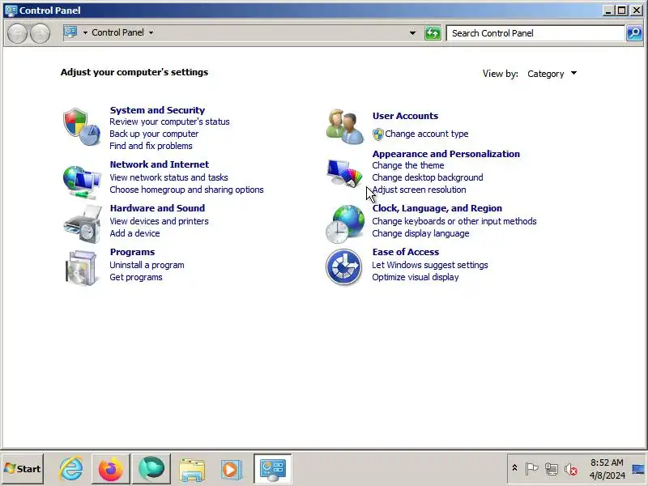The height and width of the screenshot is (486, 648).
Task: Open the Programs disc box icon
Action: point(82,268)
